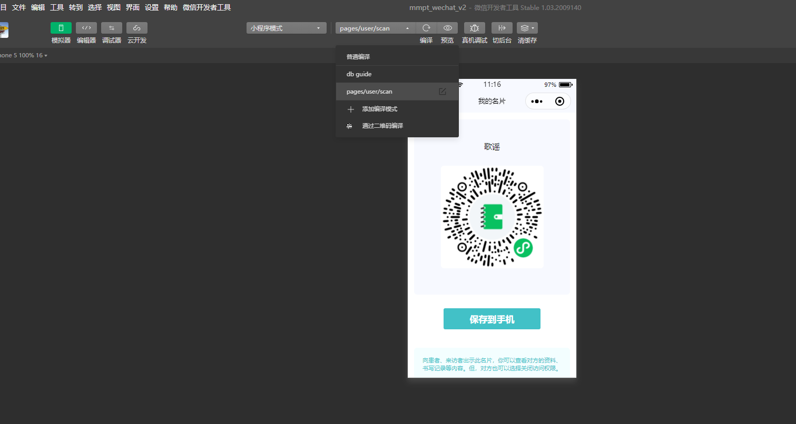Open the 微信开发者工具 menu
796x424 pixels.
tap(207, 7)
